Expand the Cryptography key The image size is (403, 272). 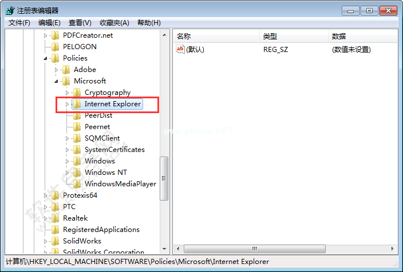pyautogui.click(x=67, y=93)
